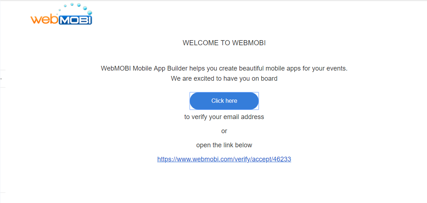
Task: Open the webmobi.com verify link
Action: coord(224,159)
